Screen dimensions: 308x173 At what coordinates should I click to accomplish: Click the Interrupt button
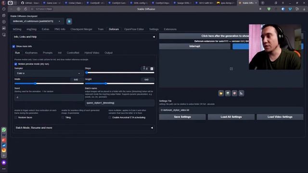pyautogui.click(x=194, y=46)
